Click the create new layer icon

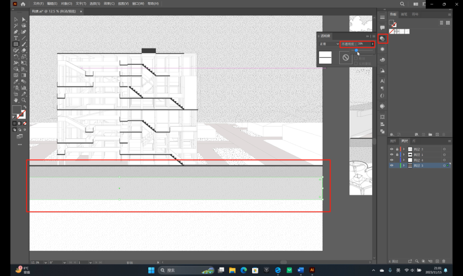point(437,261)
